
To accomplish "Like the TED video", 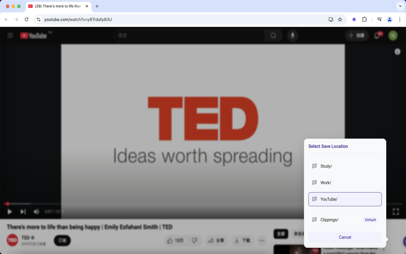I will (176, 241).
